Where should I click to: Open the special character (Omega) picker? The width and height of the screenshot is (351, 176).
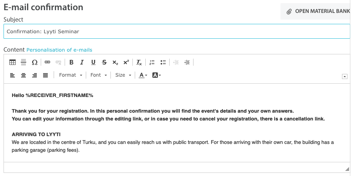pos(34,62)
